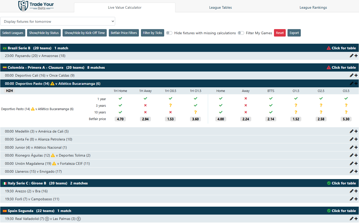Click the plus icon on Medellín v América de Cali
The height and width of the screenshot is (223, 359).
tap(356, 131)
